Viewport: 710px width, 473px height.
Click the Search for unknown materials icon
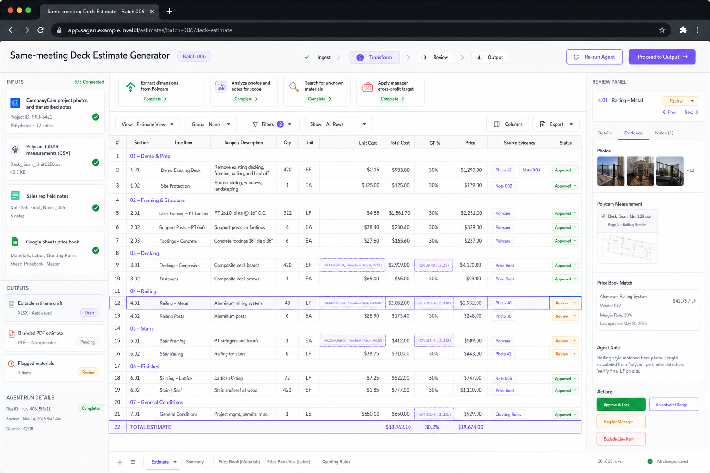coord(294,86)
